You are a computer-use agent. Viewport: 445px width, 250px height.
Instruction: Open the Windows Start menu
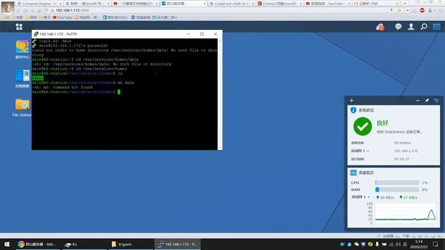click(7, 244)
